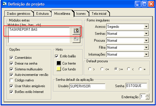Close the Definição do projeto dialog

pos(151,4)
